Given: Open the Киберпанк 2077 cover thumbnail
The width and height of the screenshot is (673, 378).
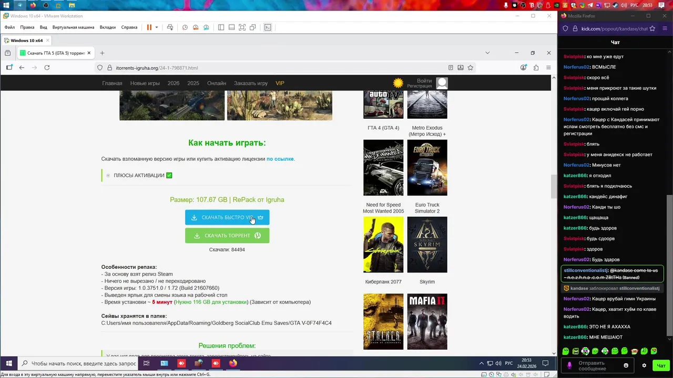Looking at the screenshot, I should pyautogui.click(x=383, y=245).
